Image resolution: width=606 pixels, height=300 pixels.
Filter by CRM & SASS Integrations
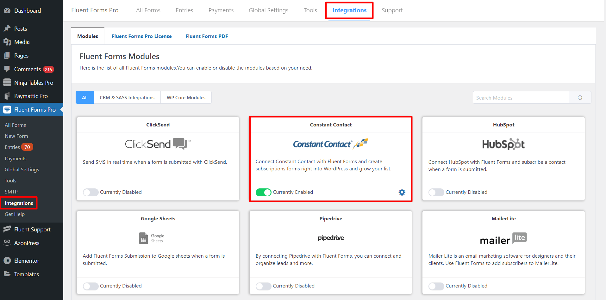[127, 98]
